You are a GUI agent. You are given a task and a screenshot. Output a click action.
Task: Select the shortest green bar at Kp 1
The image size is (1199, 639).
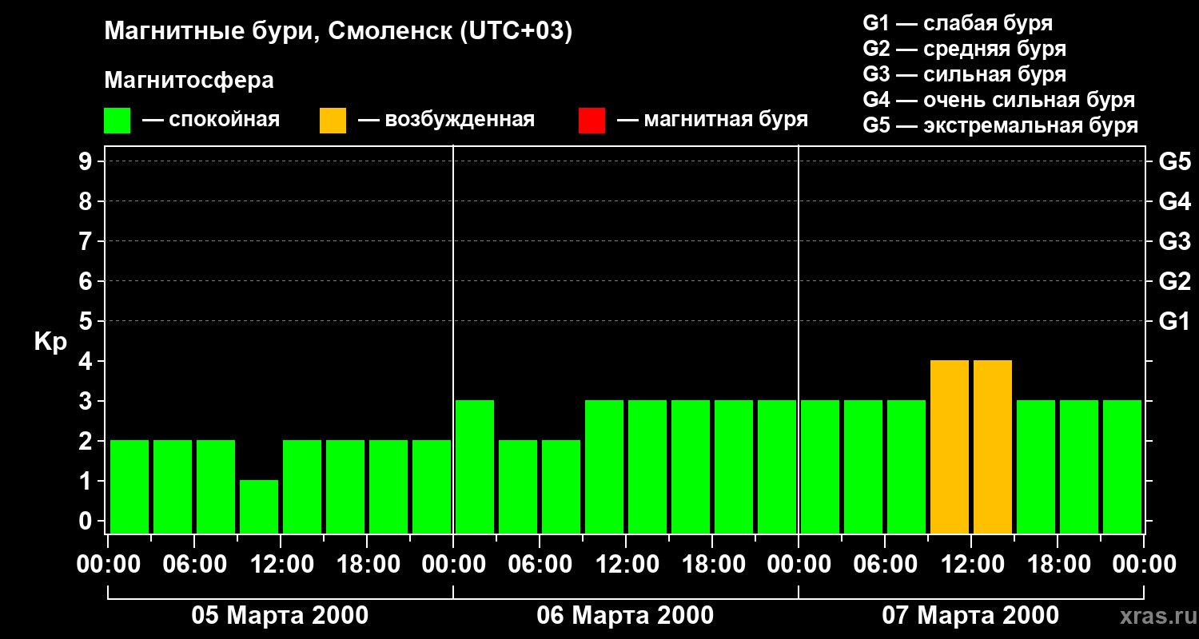pyautogui.click(x=259, y=506)
